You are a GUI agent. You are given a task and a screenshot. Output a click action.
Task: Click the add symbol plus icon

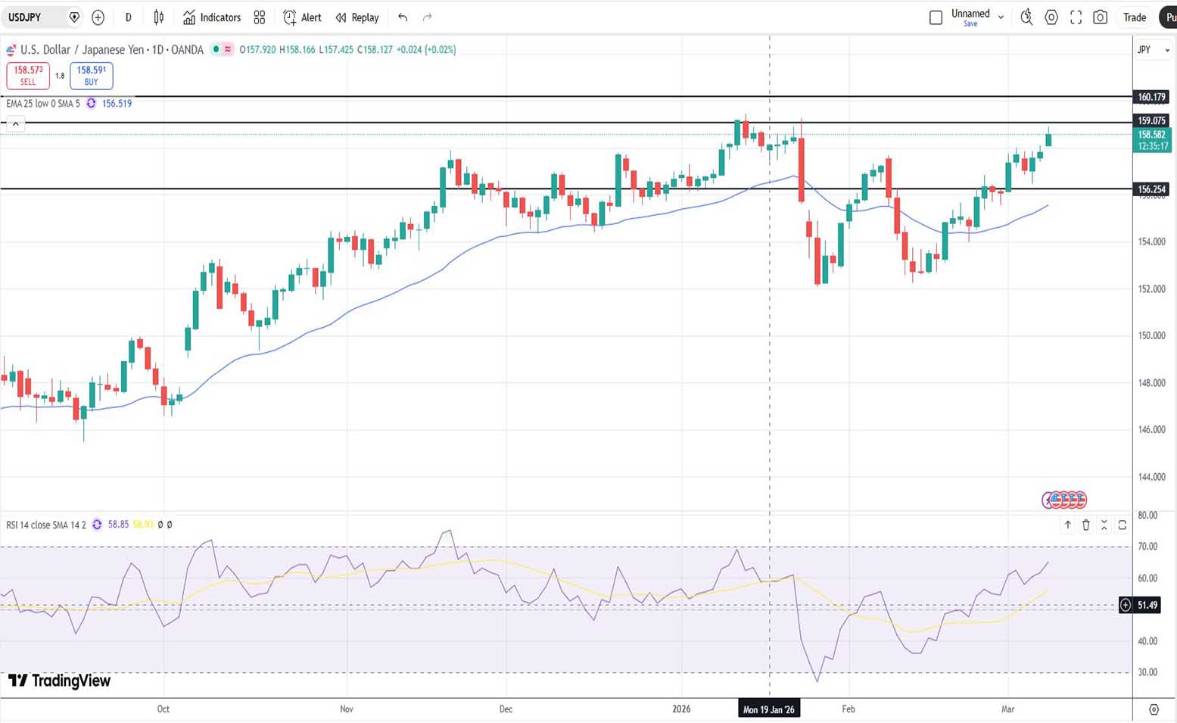point(98,17)
